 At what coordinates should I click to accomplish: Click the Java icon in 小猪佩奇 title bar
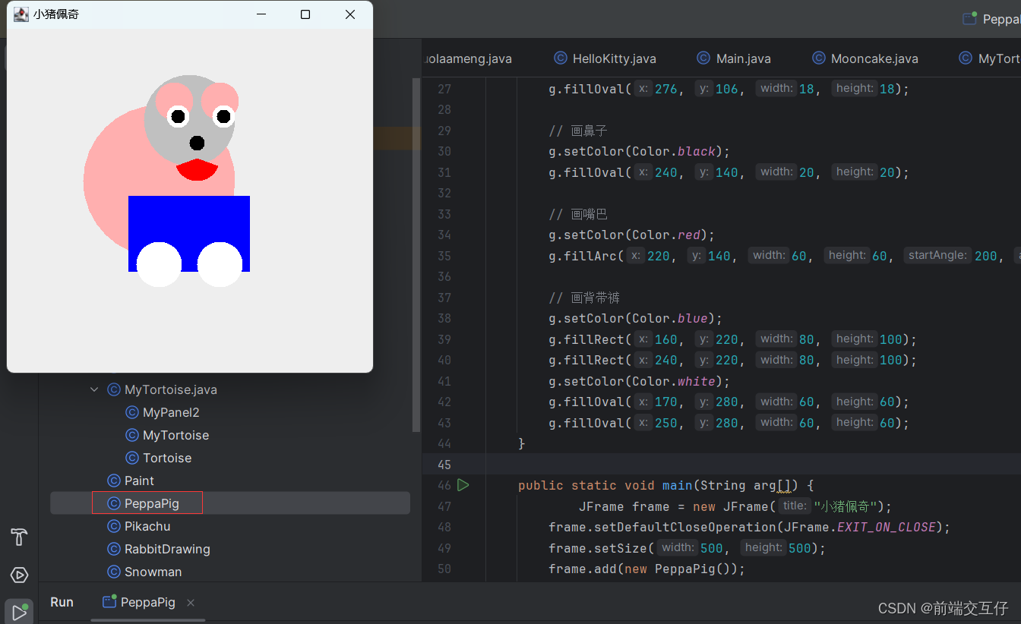pyautogui.click(x=21, y=14)
